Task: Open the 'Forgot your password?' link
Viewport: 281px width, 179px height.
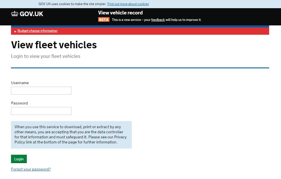Action: click(31, 169)
